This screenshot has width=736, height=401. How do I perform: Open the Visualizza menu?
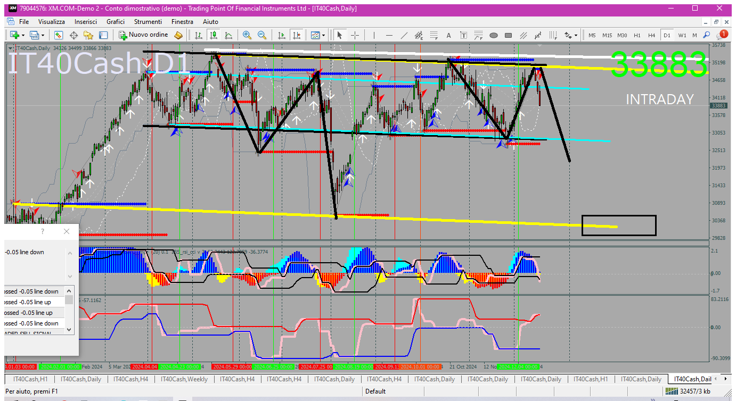[x=52, y=21]
